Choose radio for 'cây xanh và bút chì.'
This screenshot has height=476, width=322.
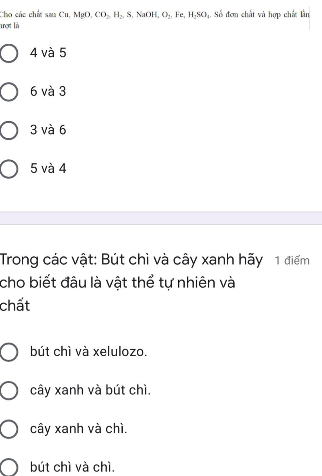8,390
